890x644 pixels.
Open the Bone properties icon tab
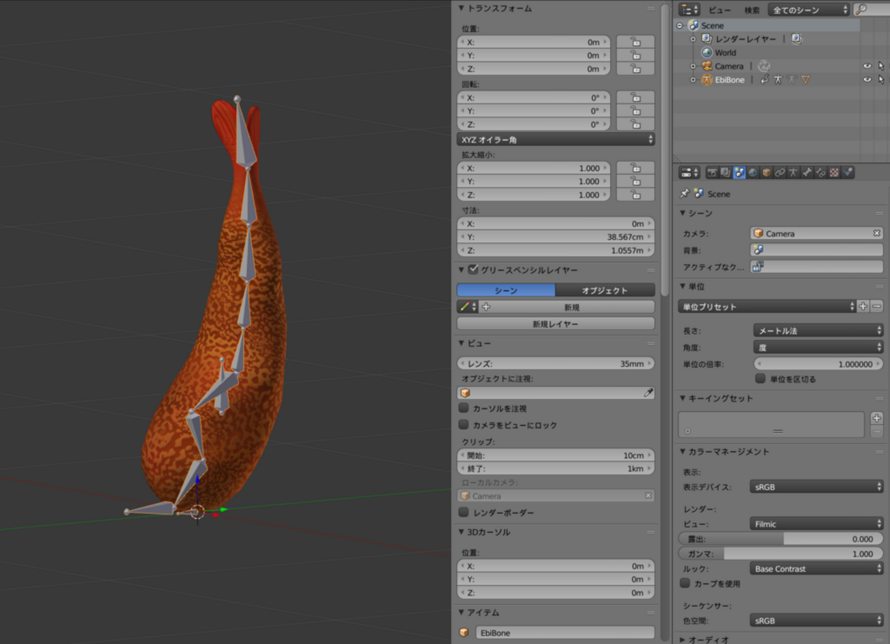[x=807, y=173]
